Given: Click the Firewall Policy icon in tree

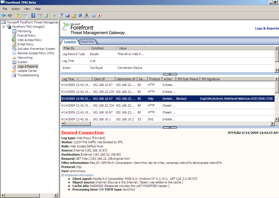Looking at the screenshot, I should 14,36.
